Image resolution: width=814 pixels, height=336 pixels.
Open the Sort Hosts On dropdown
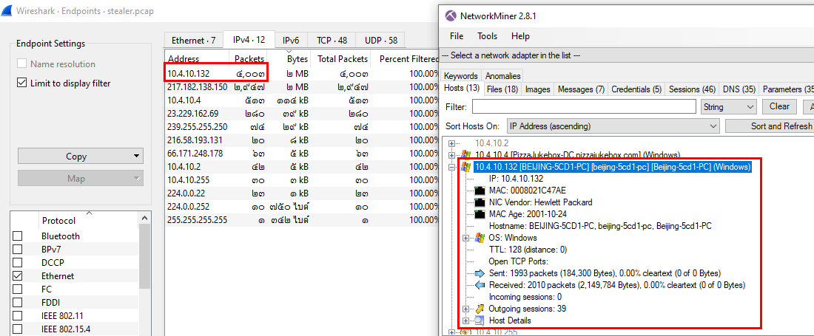(613, 126)
